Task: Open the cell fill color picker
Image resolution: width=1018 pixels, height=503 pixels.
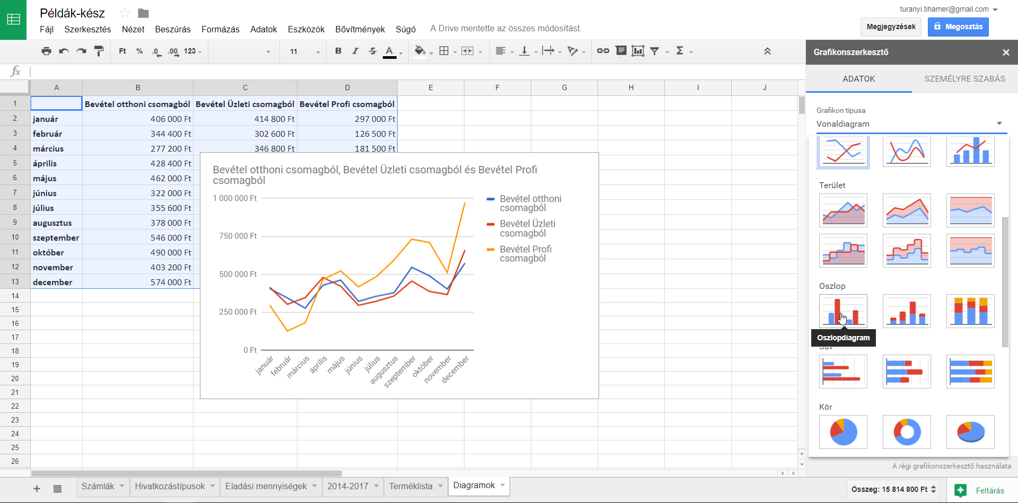Action: 420,51
